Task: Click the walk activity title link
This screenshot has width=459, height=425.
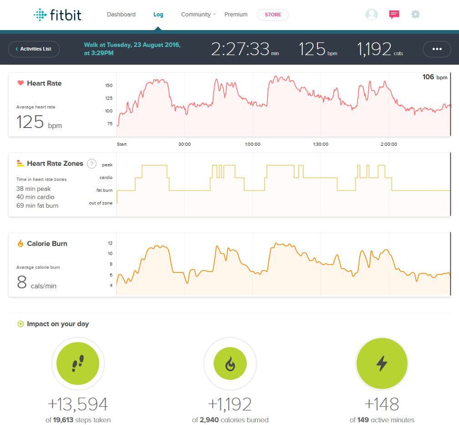Action: click(132, 49)
